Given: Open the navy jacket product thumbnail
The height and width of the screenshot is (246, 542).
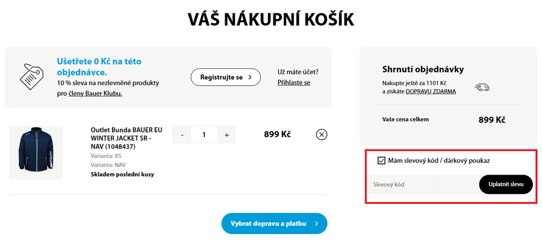Looking at the screenshot, I should (36, 152).
